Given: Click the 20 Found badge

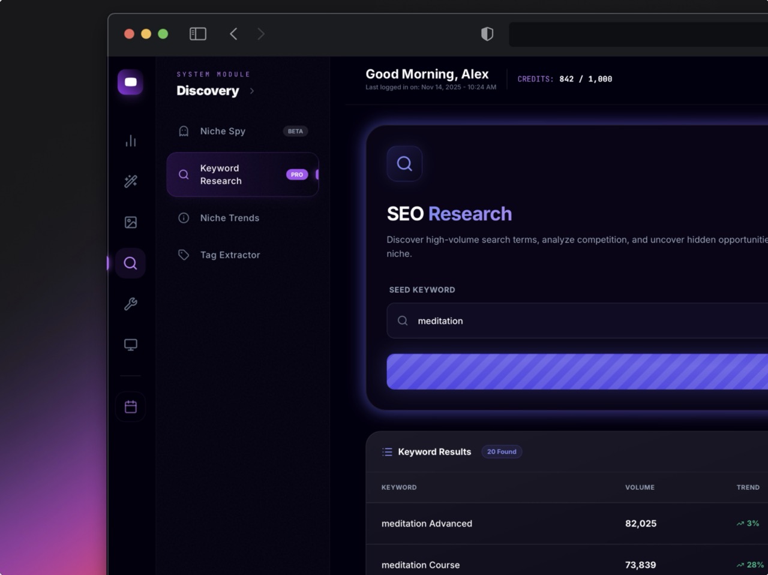Looking at the screenshot, I should [x=502, y=452].
